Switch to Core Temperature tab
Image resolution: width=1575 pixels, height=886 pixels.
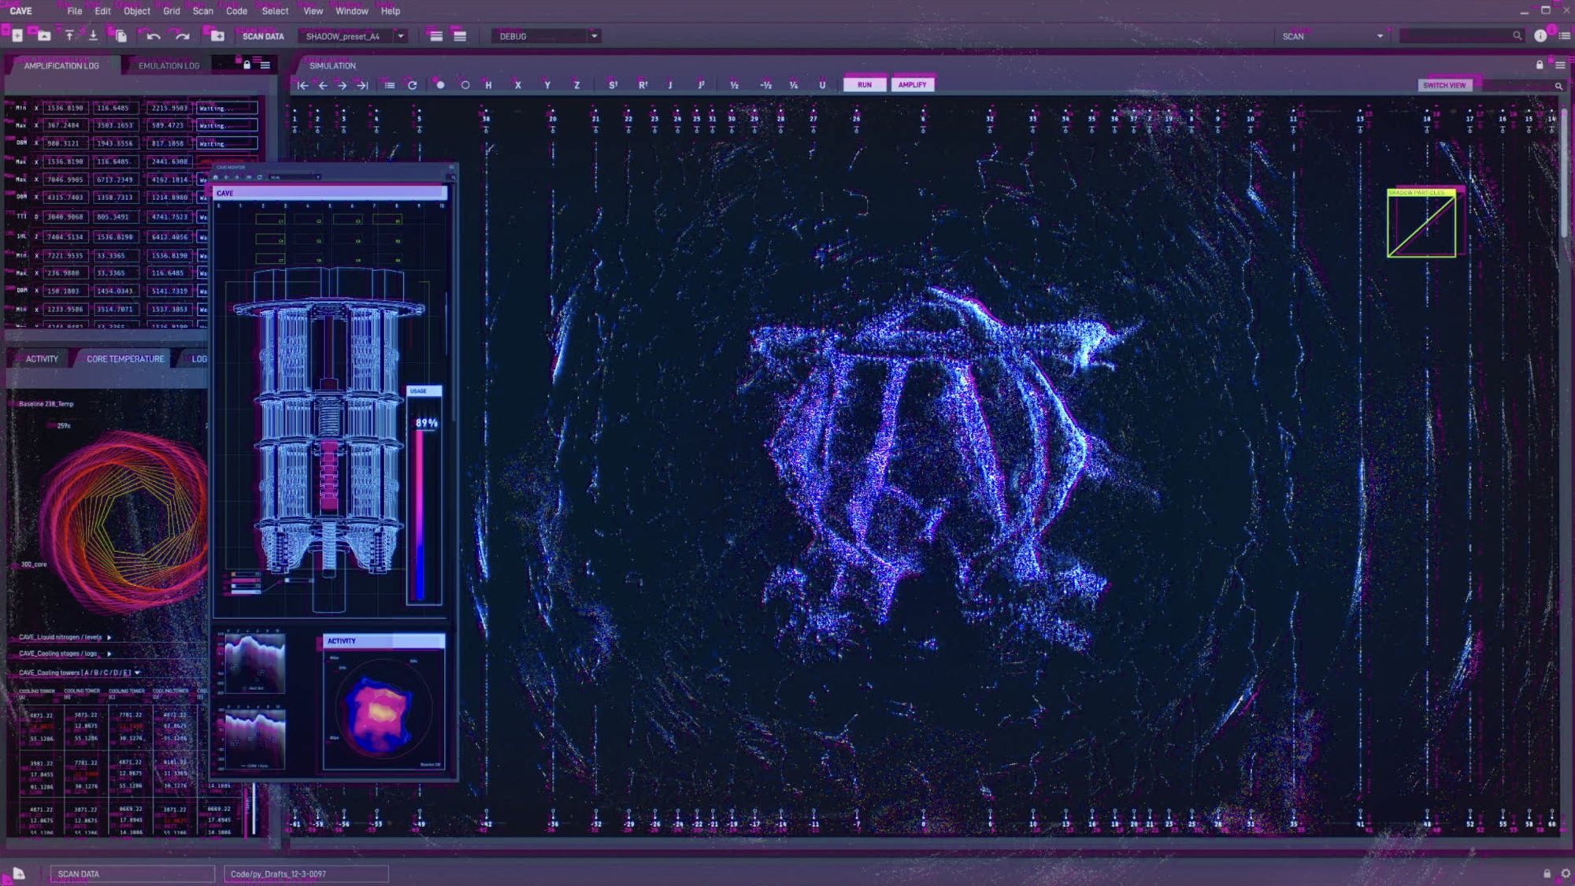[x=125, y=359]
